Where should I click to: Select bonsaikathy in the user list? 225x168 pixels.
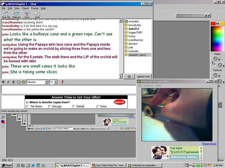coord(135,25)
